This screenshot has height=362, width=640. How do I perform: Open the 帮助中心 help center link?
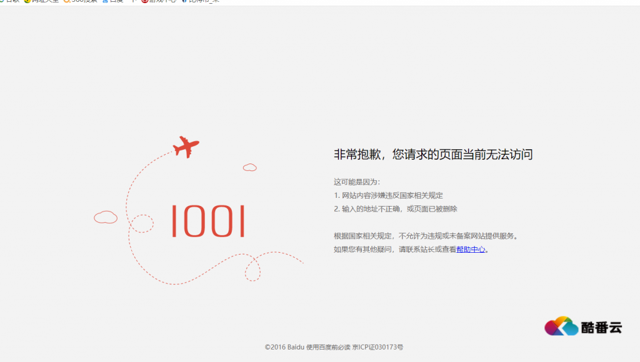tap(471, 250)
